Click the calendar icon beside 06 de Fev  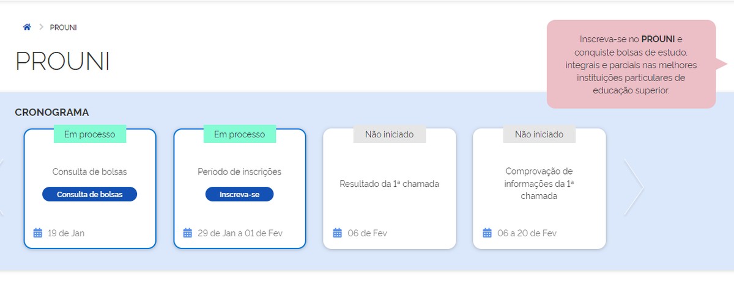(x=337, y=233)
